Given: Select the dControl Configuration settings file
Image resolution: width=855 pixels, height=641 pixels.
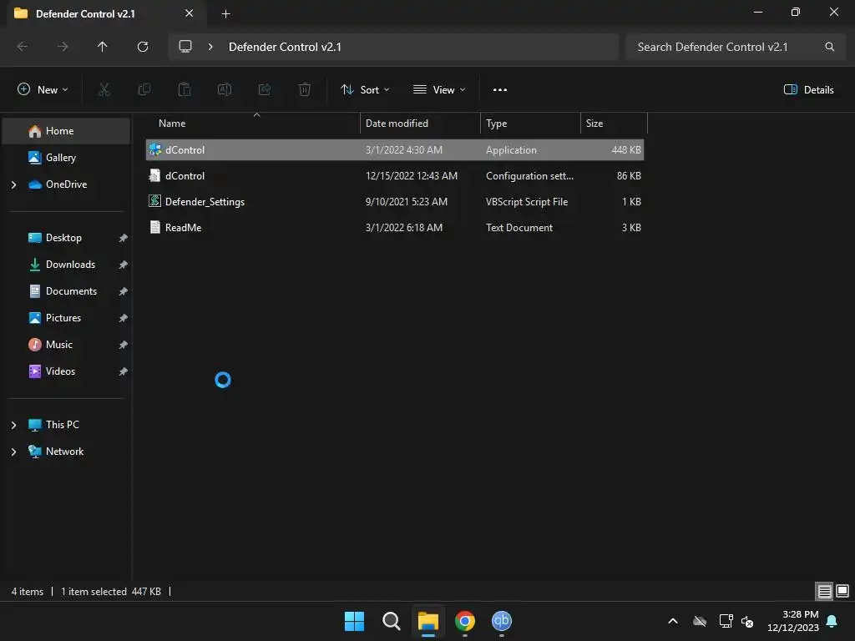Looking at the screenshot, I should point(395,176).
